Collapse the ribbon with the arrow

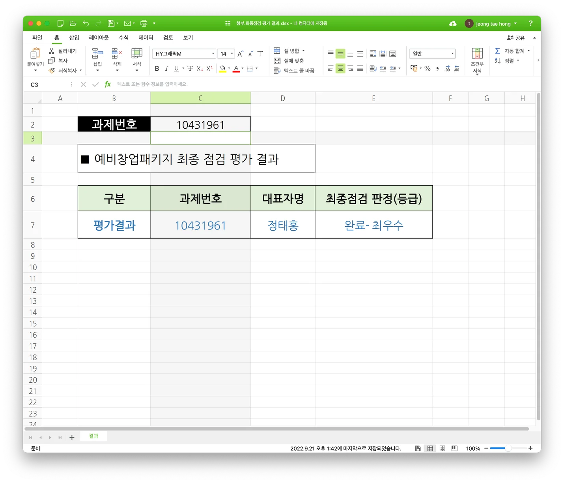[534, 38]
